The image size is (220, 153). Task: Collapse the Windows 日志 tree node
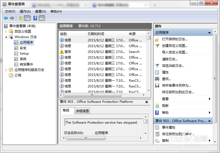(6, 37)
